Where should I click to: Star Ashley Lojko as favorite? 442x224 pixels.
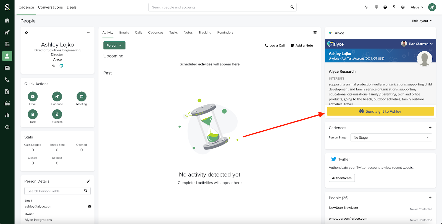(27, 33)
